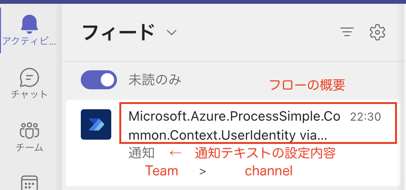This screenshot has height=190, width=406.
Task: Open the Teams people icon
Action: pos(29,130)
